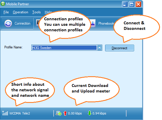The image size is (162, 120).
Task: Expand the Profile Name dropdown arrow
Action: point(99,48)
